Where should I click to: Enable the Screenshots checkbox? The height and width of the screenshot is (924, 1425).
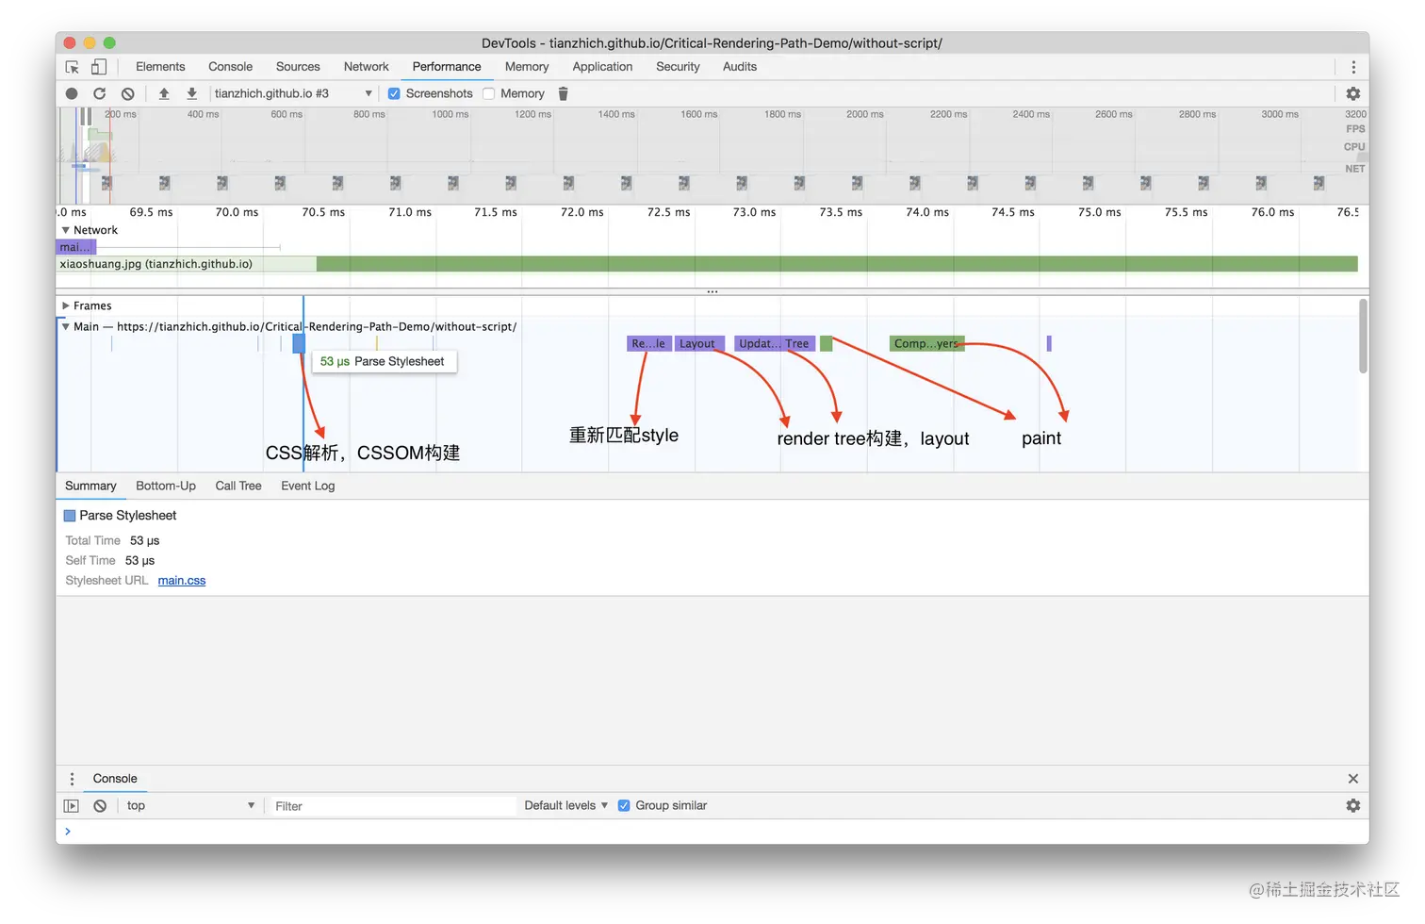(x=394, y=93)
